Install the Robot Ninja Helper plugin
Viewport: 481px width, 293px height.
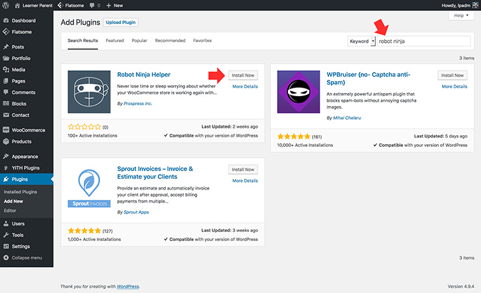click(243, 75)
